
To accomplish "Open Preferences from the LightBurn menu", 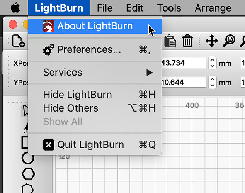I will (89, 49).
